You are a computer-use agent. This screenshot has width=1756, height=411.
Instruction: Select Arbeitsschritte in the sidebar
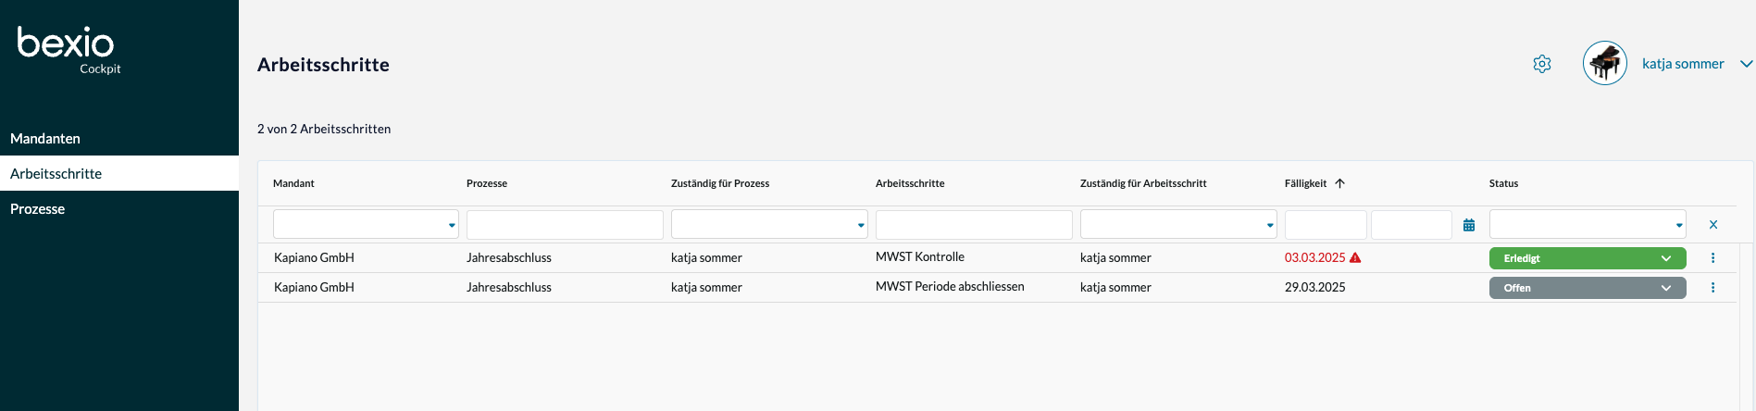(x=56, y=174)
